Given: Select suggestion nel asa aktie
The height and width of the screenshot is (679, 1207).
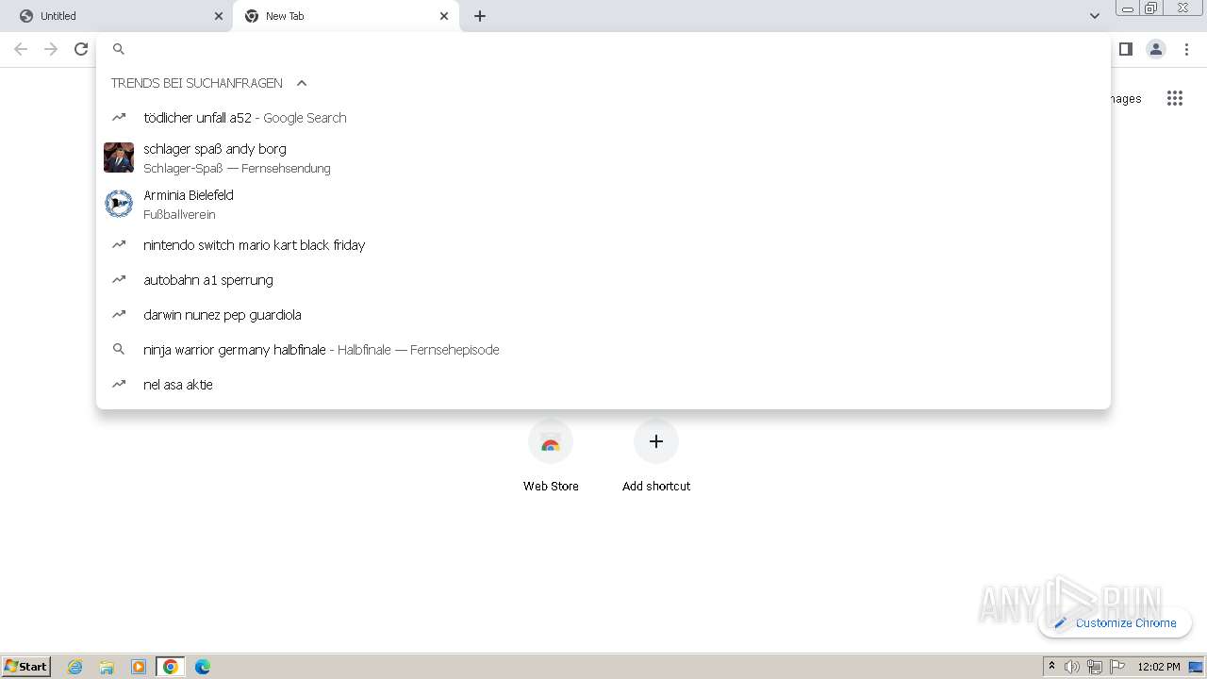Looking at the screenshot, I should pyautogui.click(x=603, y=385).
